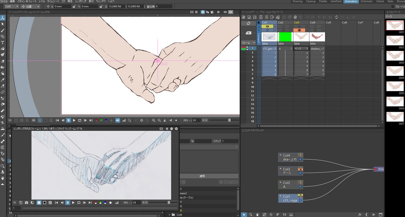Toggle loop playback in main viewer
The image size is (405, 217).
pos(80,120)
